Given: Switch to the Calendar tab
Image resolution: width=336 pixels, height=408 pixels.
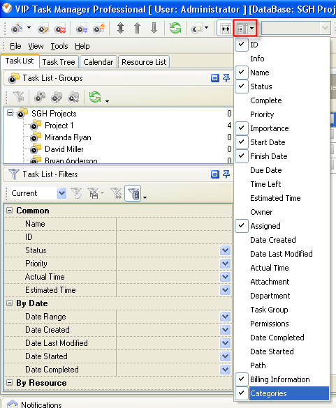Looking at the screenshot, I should pos(98,62).
